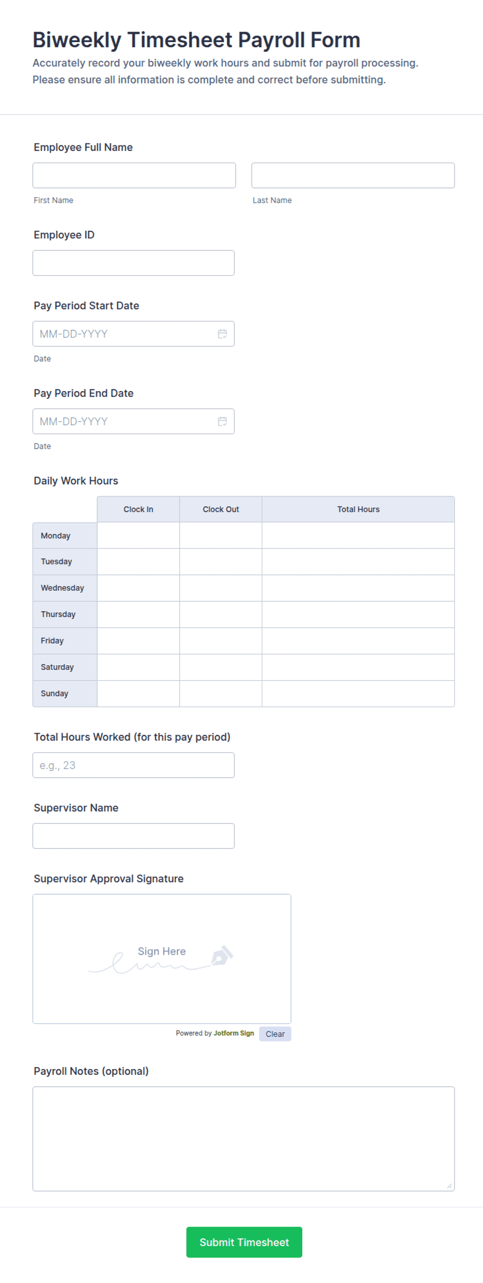Select Tuesday Clock Out cell
This screenshot has height=1283, width=483.
221,562
